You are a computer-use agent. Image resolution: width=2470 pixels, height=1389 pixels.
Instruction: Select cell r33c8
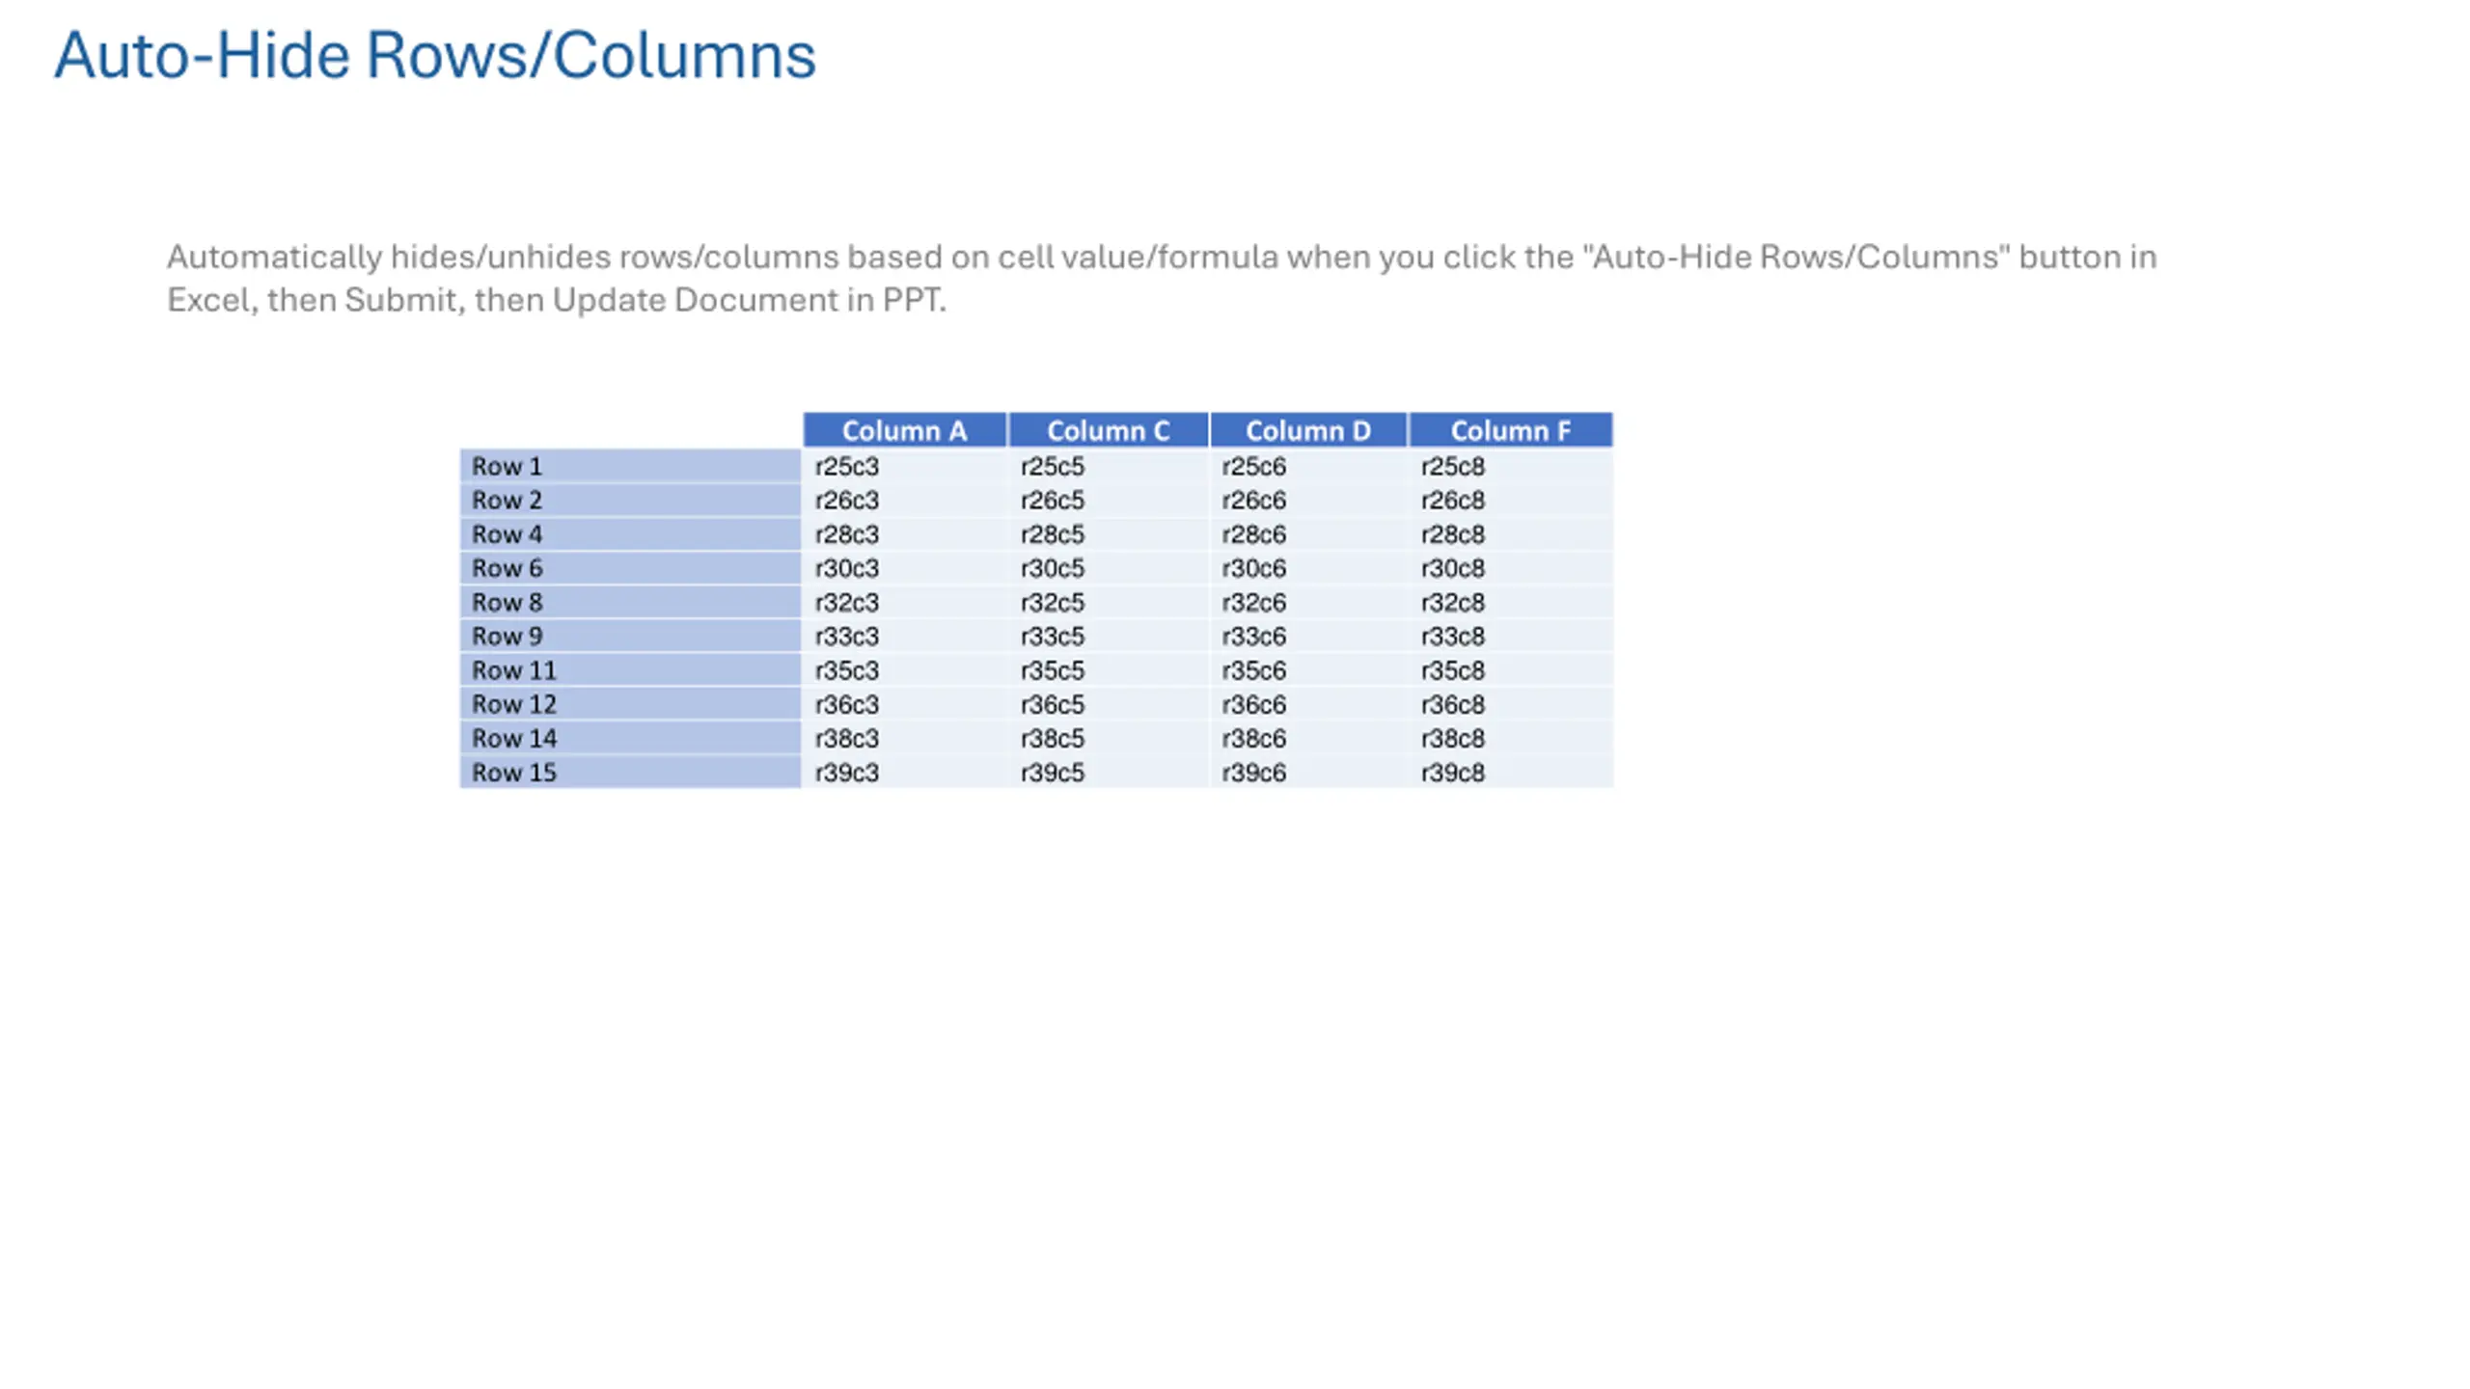pos(1511,636)
